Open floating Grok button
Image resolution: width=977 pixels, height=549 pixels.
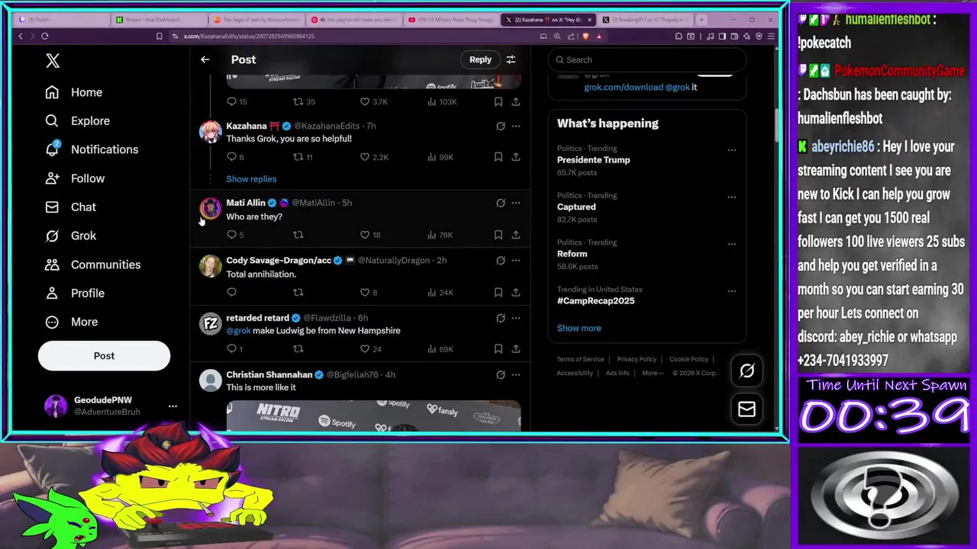tap(746, 371)
